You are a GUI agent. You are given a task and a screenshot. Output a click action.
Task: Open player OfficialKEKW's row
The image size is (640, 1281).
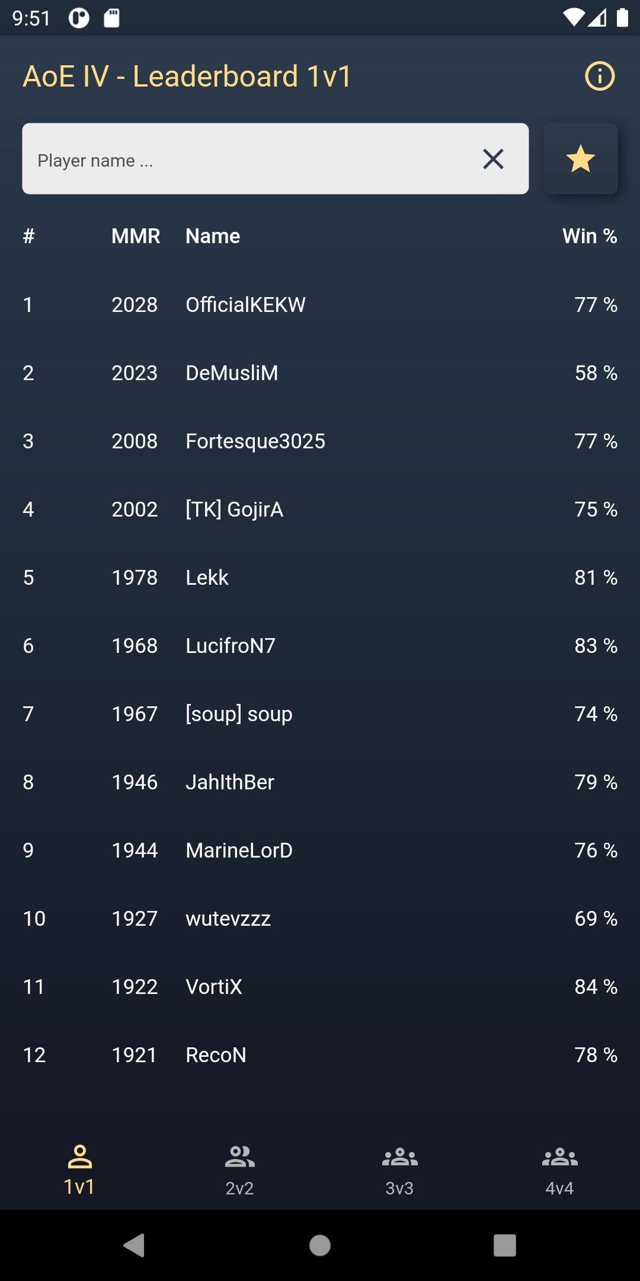320,305
